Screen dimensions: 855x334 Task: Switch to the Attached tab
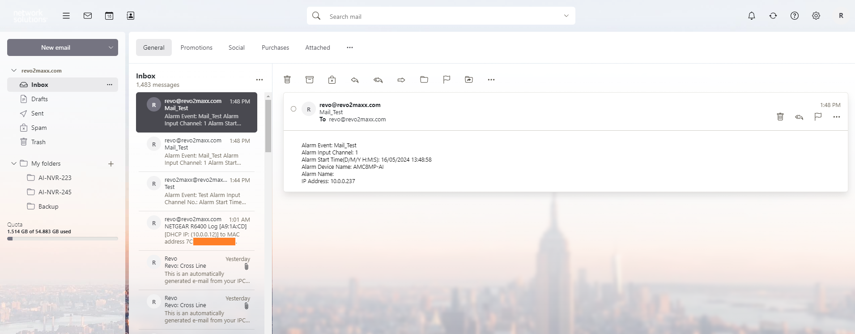[318, 47]
